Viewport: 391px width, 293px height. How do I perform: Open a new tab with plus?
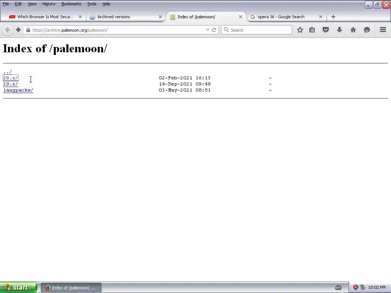(333, 17)
